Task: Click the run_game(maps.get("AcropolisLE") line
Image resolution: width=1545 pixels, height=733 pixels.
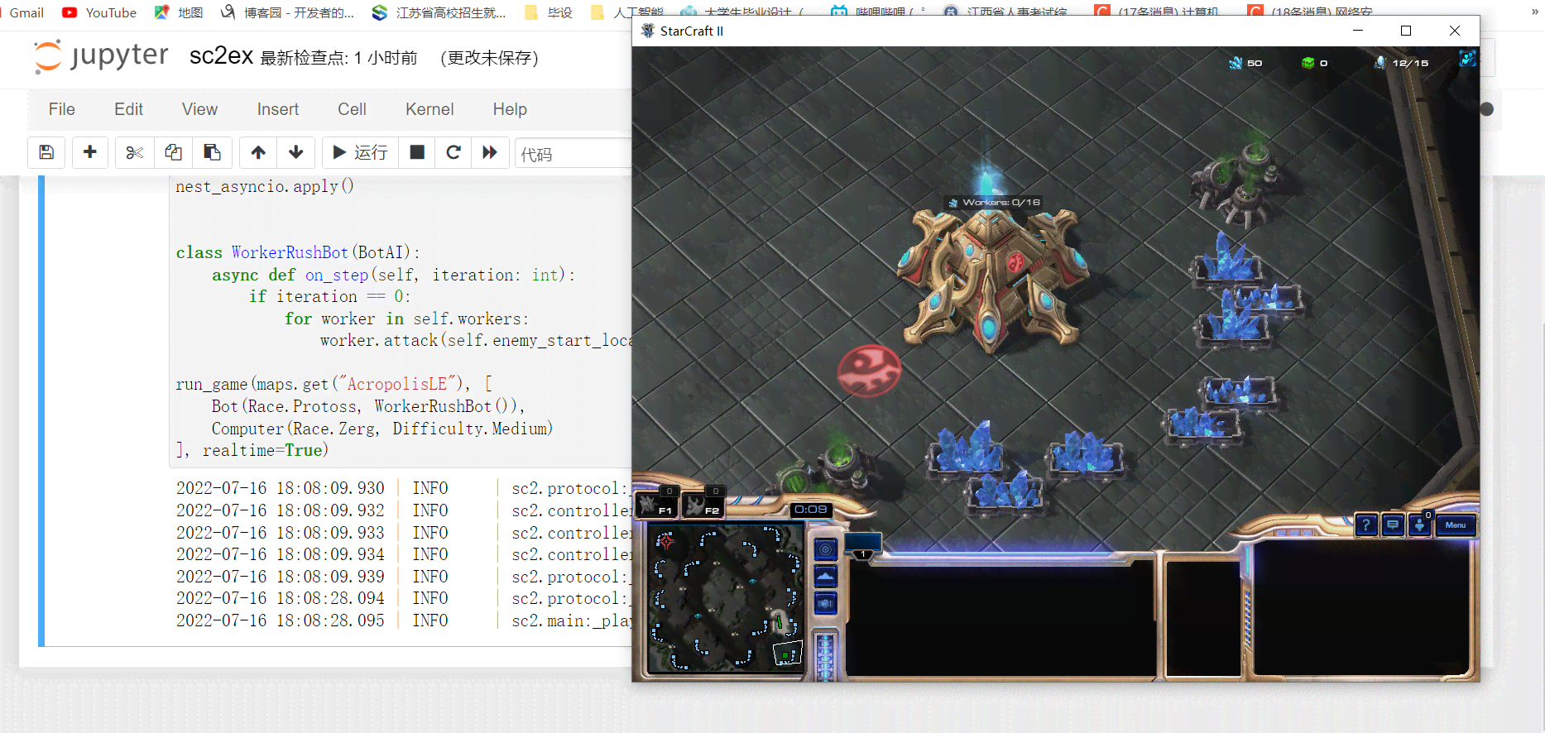Action: 333,384
